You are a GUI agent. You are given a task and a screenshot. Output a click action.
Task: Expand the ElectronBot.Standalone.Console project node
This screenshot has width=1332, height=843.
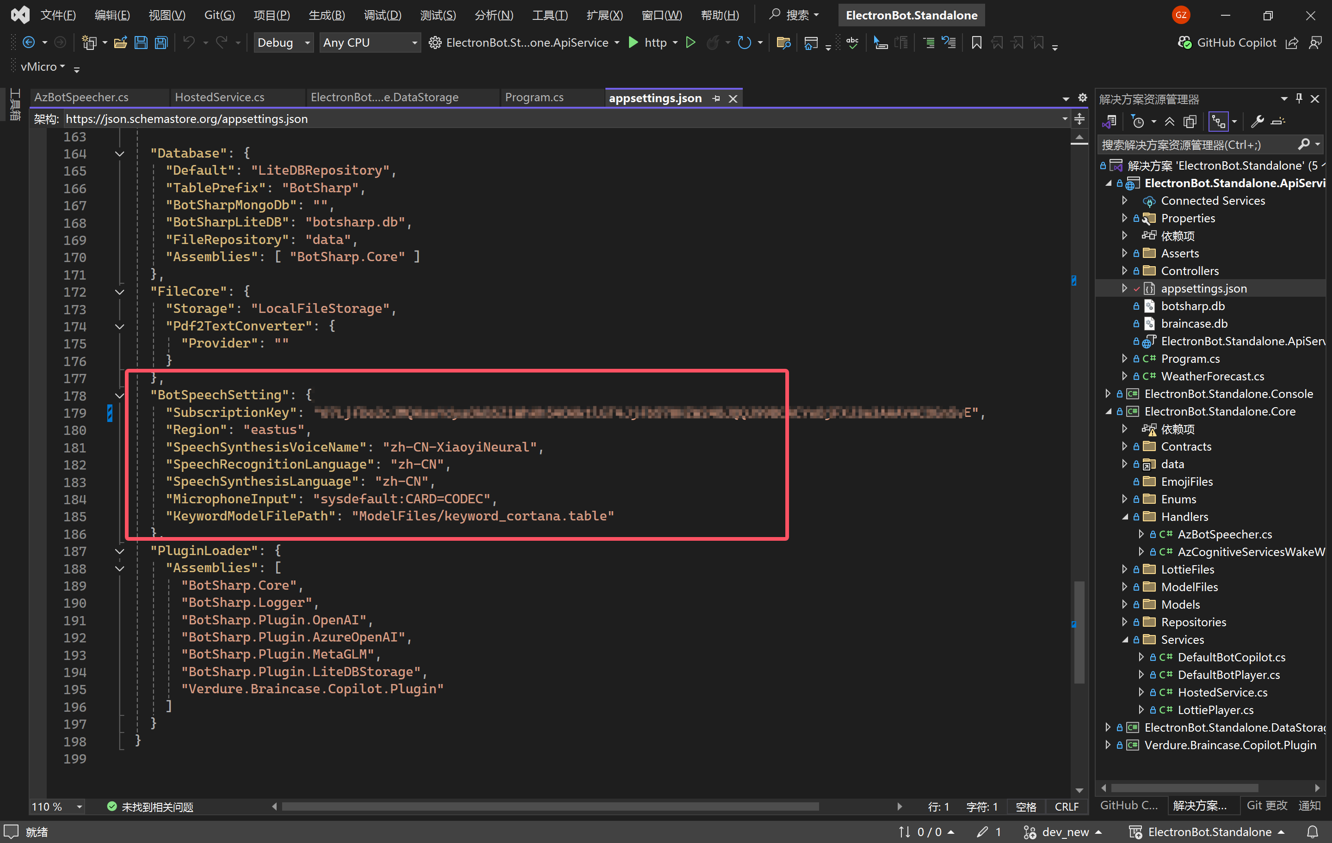tap(1108, 394)
